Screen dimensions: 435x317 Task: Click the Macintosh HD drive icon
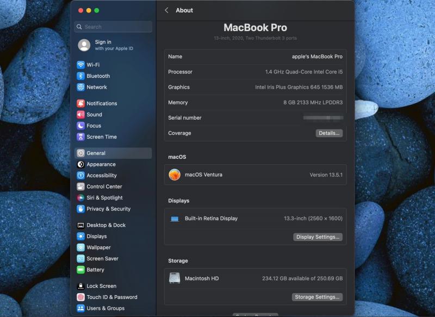tap(175, 278)
